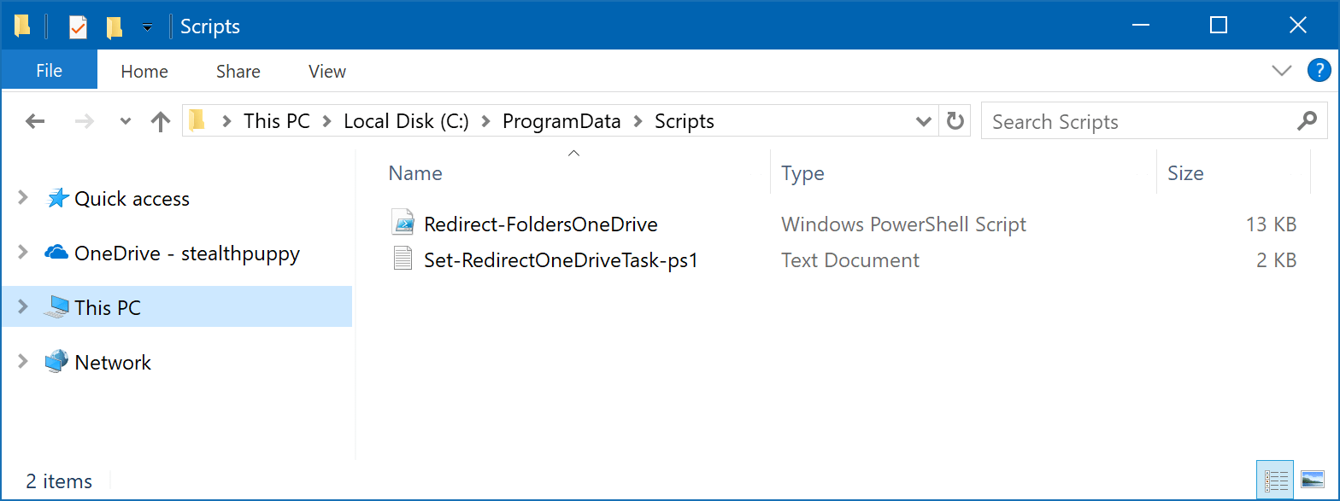Maximize the Scripts window
The width and height of the screenshot is (1340, 501).
pyautogui.click(x=1219, y=26)
